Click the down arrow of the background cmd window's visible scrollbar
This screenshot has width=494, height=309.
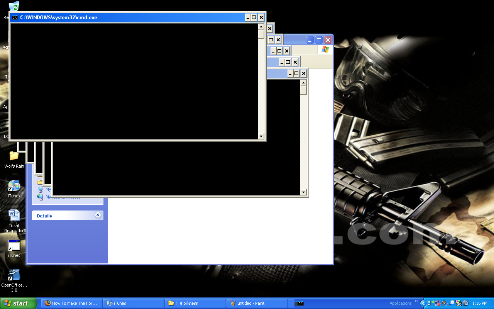tap(303, 192)
